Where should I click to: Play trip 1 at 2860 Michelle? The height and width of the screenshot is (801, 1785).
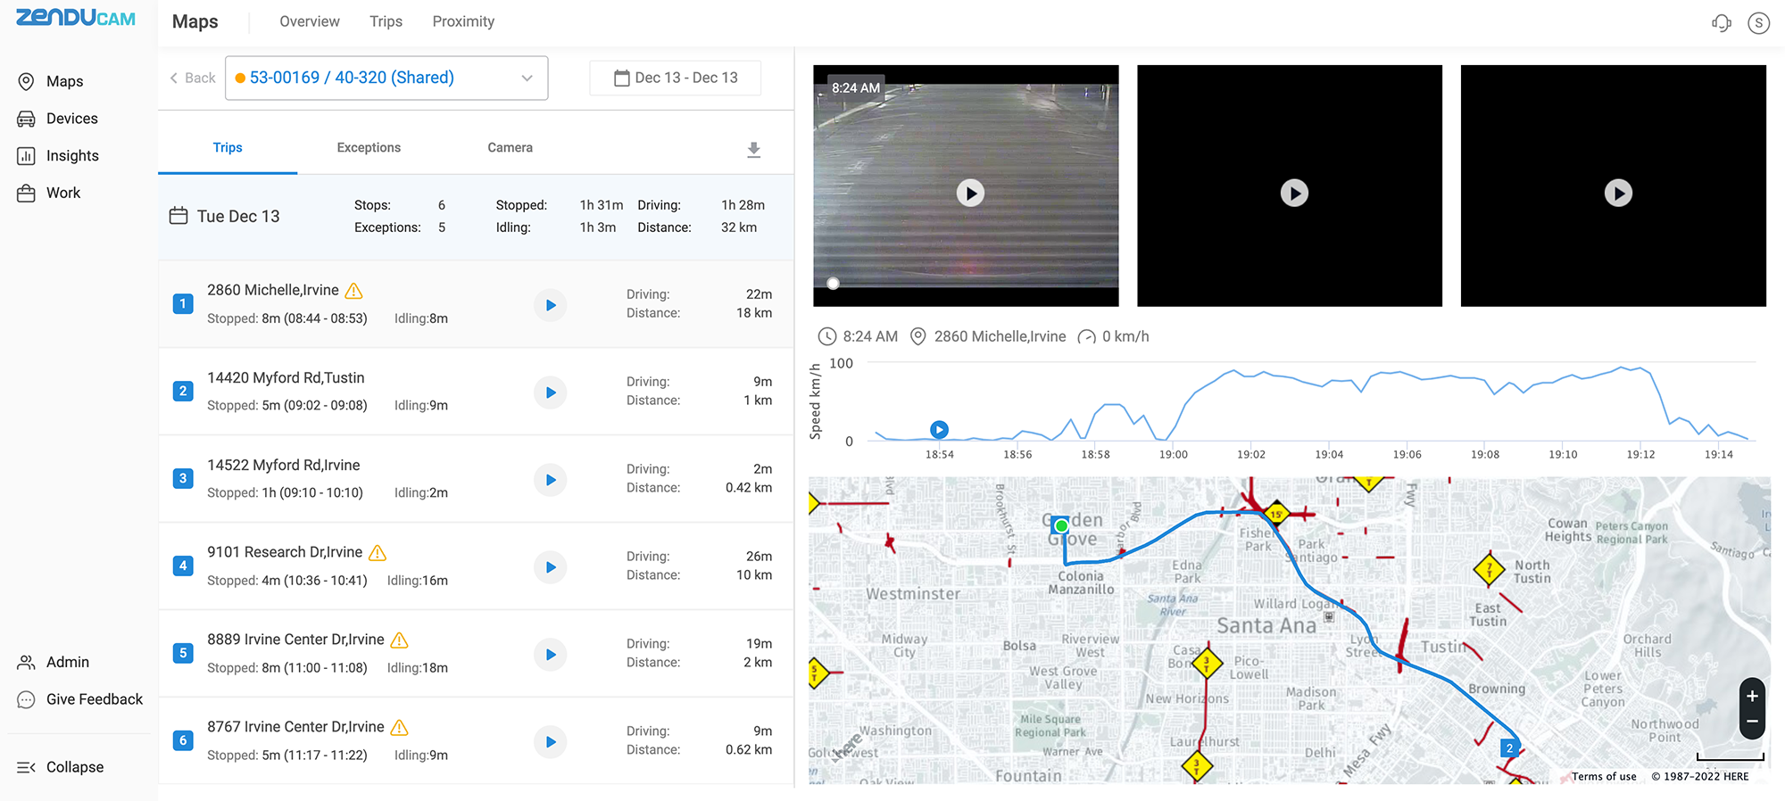551,305
